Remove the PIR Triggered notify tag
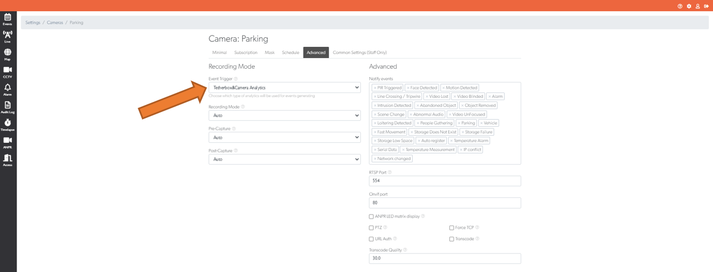 click(x=375, y=88)
